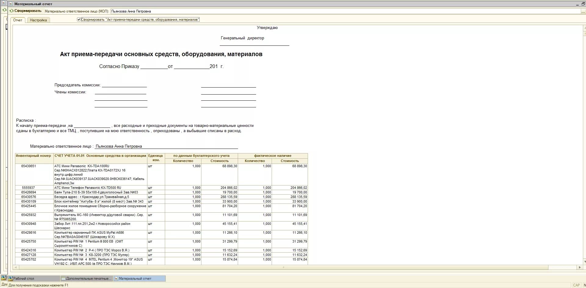Click the Единица изм. column header
The image size is (586, 288).
(156, 158)
